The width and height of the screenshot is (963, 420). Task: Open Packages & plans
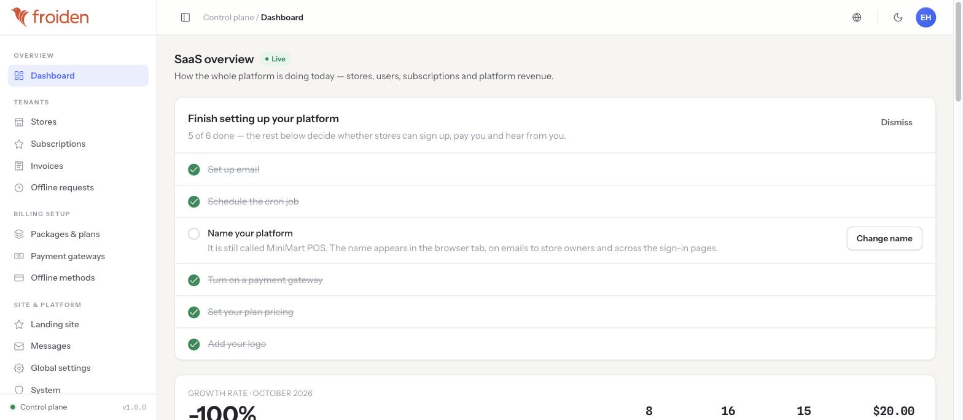[x=78, y=234]
